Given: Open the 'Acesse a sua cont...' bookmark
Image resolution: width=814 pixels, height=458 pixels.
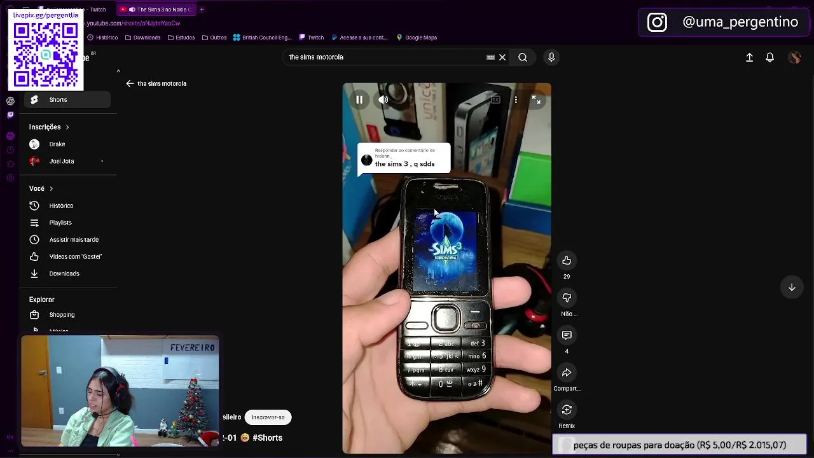Looking at the screenshot, I should pos(360,38).
